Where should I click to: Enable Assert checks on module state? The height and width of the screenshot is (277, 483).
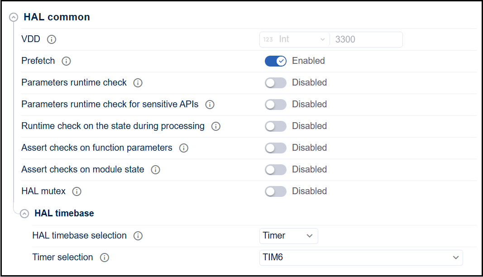276,170
